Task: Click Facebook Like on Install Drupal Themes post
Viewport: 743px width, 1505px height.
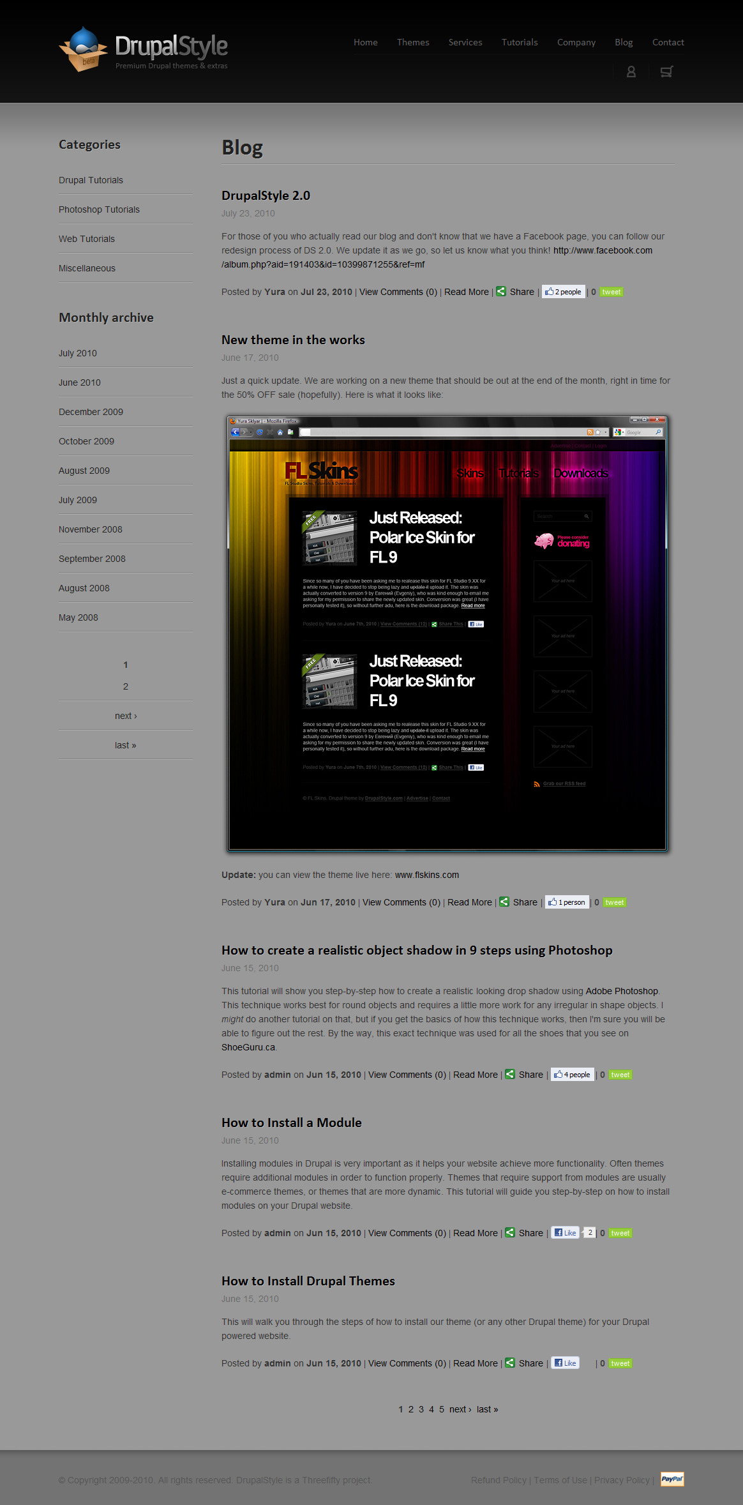Action: 566,1363
